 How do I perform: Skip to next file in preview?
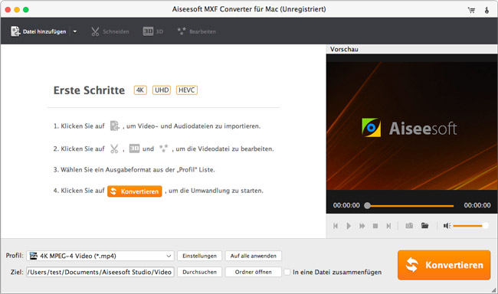(x=388, y=226)
